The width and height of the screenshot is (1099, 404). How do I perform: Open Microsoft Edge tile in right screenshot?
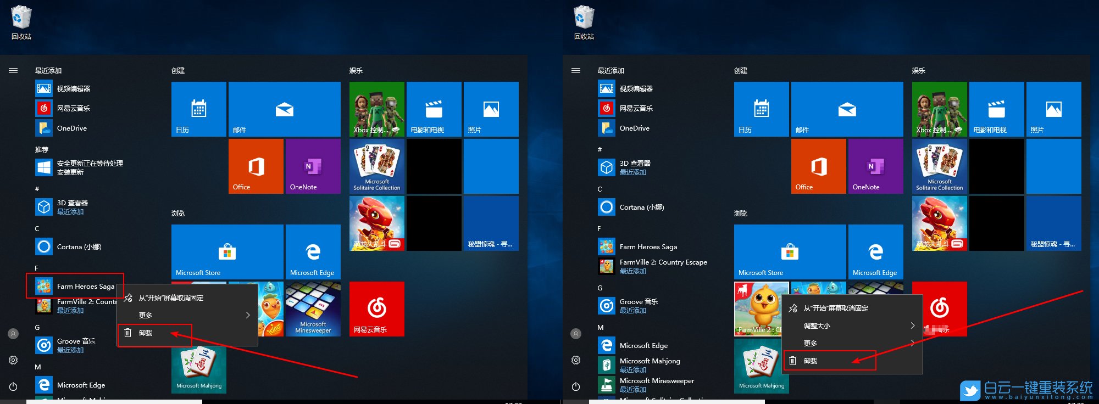point(876,252)
